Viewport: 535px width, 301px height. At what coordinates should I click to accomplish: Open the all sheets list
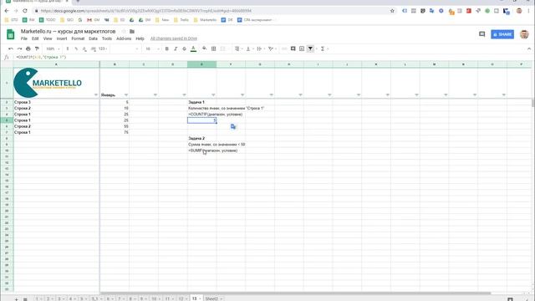click(x=25, y=299)
